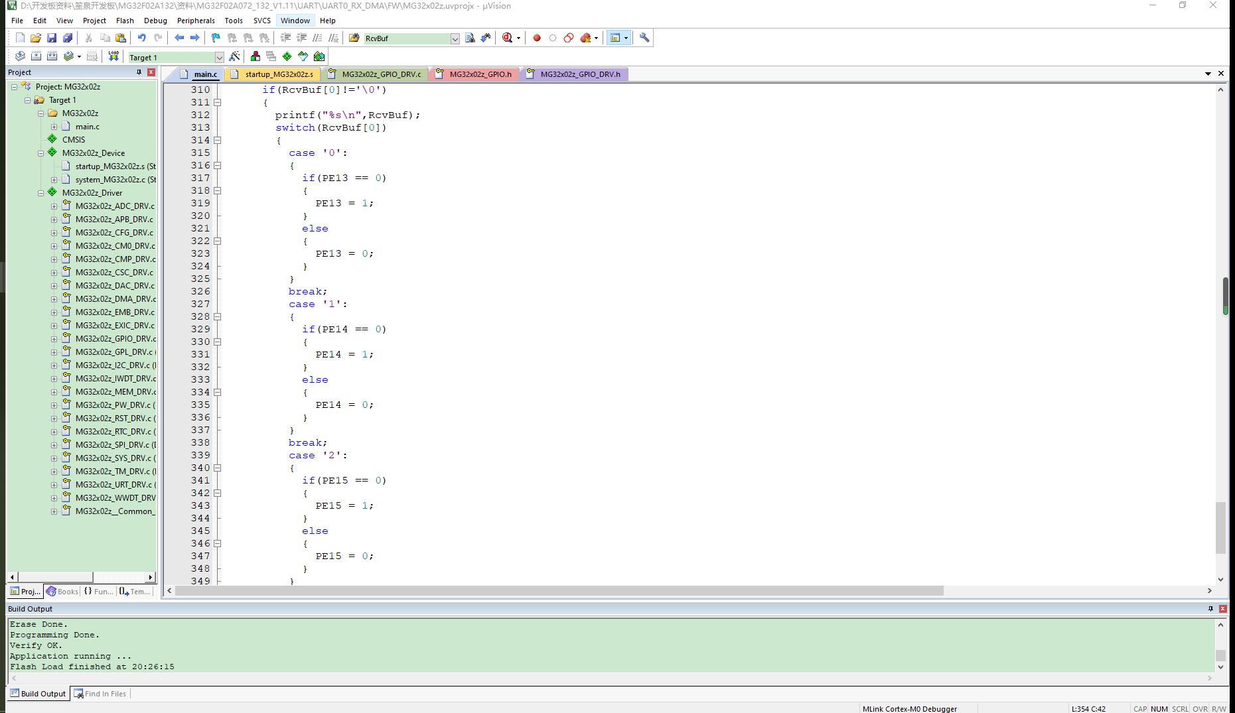The height and width of the screenshot is (713, 1235).
Task: Toggle code fold at line 314
Action: [x=217, y=140]
